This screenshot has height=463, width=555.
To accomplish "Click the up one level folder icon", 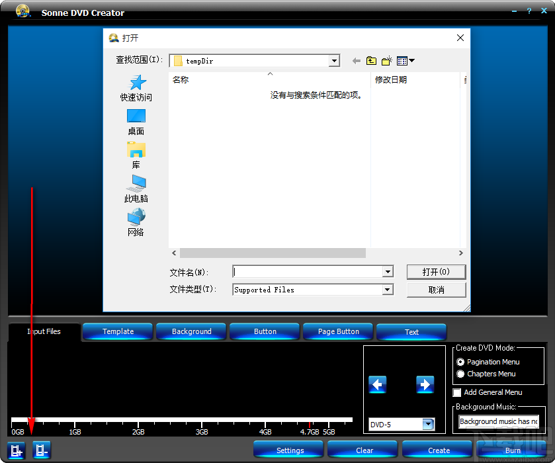I will 371,60.
